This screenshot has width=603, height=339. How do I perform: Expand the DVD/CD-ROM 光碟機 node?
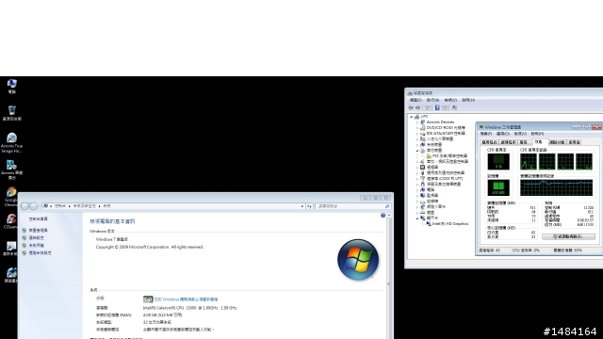tap(417, 128)
